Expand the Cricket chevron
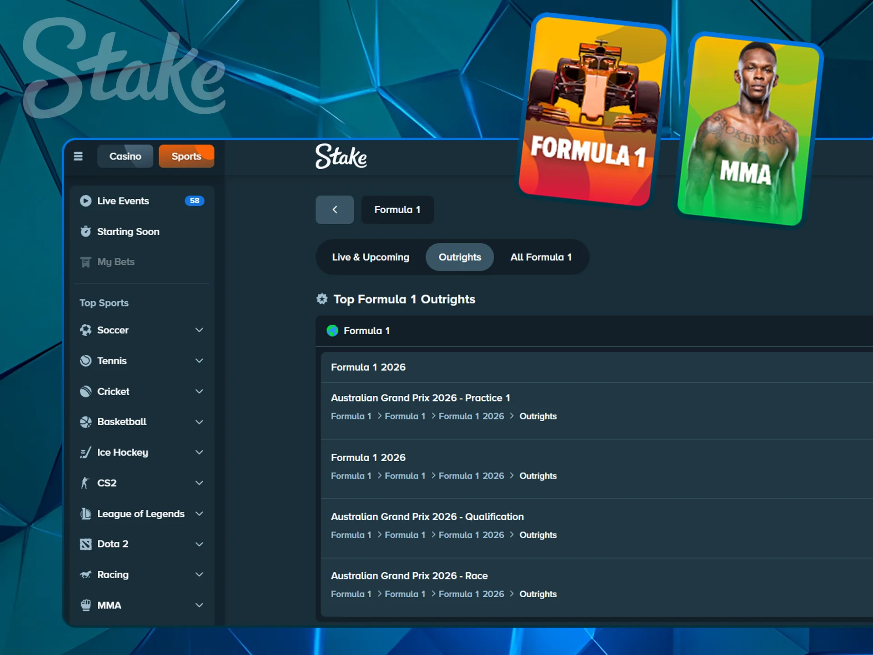873x655 pixels. pos(199,391)
